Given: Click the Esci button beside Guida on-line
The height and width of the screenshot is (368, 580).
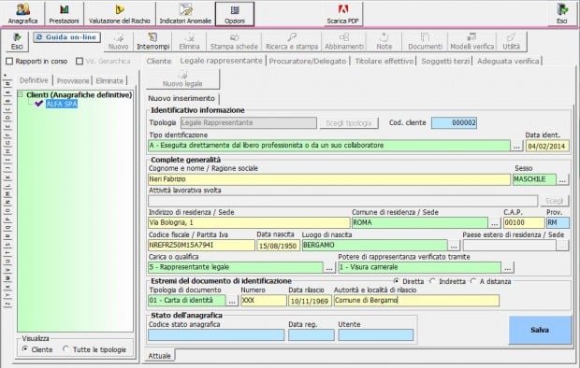Looking at the screenshot, I should pyautogui.click(x=17, y=41).
